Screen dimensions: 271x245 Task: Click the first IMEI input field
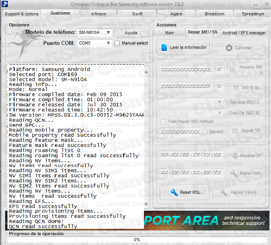(x=186, y=70)
